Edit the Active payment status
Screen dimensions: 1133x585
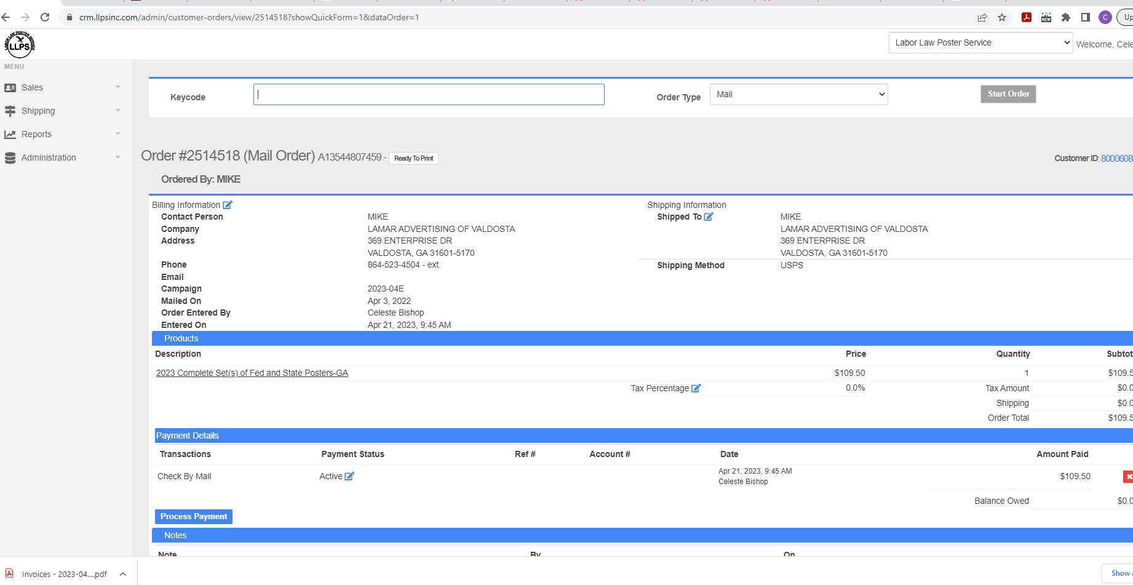349,476
